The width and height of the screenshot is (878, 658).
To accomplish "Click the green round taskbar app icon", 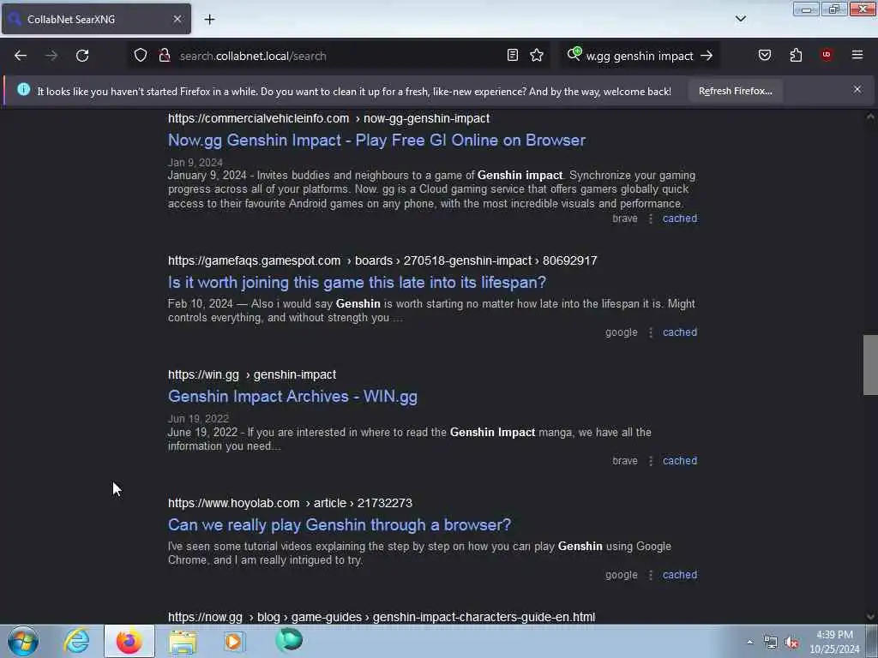I will 289,640.
